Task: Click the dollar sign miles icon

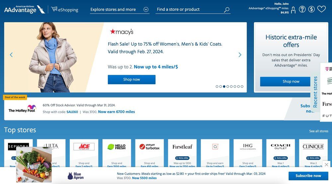Action: [x=311, y=9]
